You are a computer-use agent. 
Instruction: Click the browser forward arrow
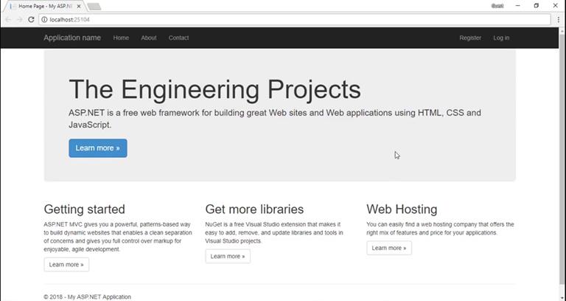pyautogui.click(x=19, y=19)
